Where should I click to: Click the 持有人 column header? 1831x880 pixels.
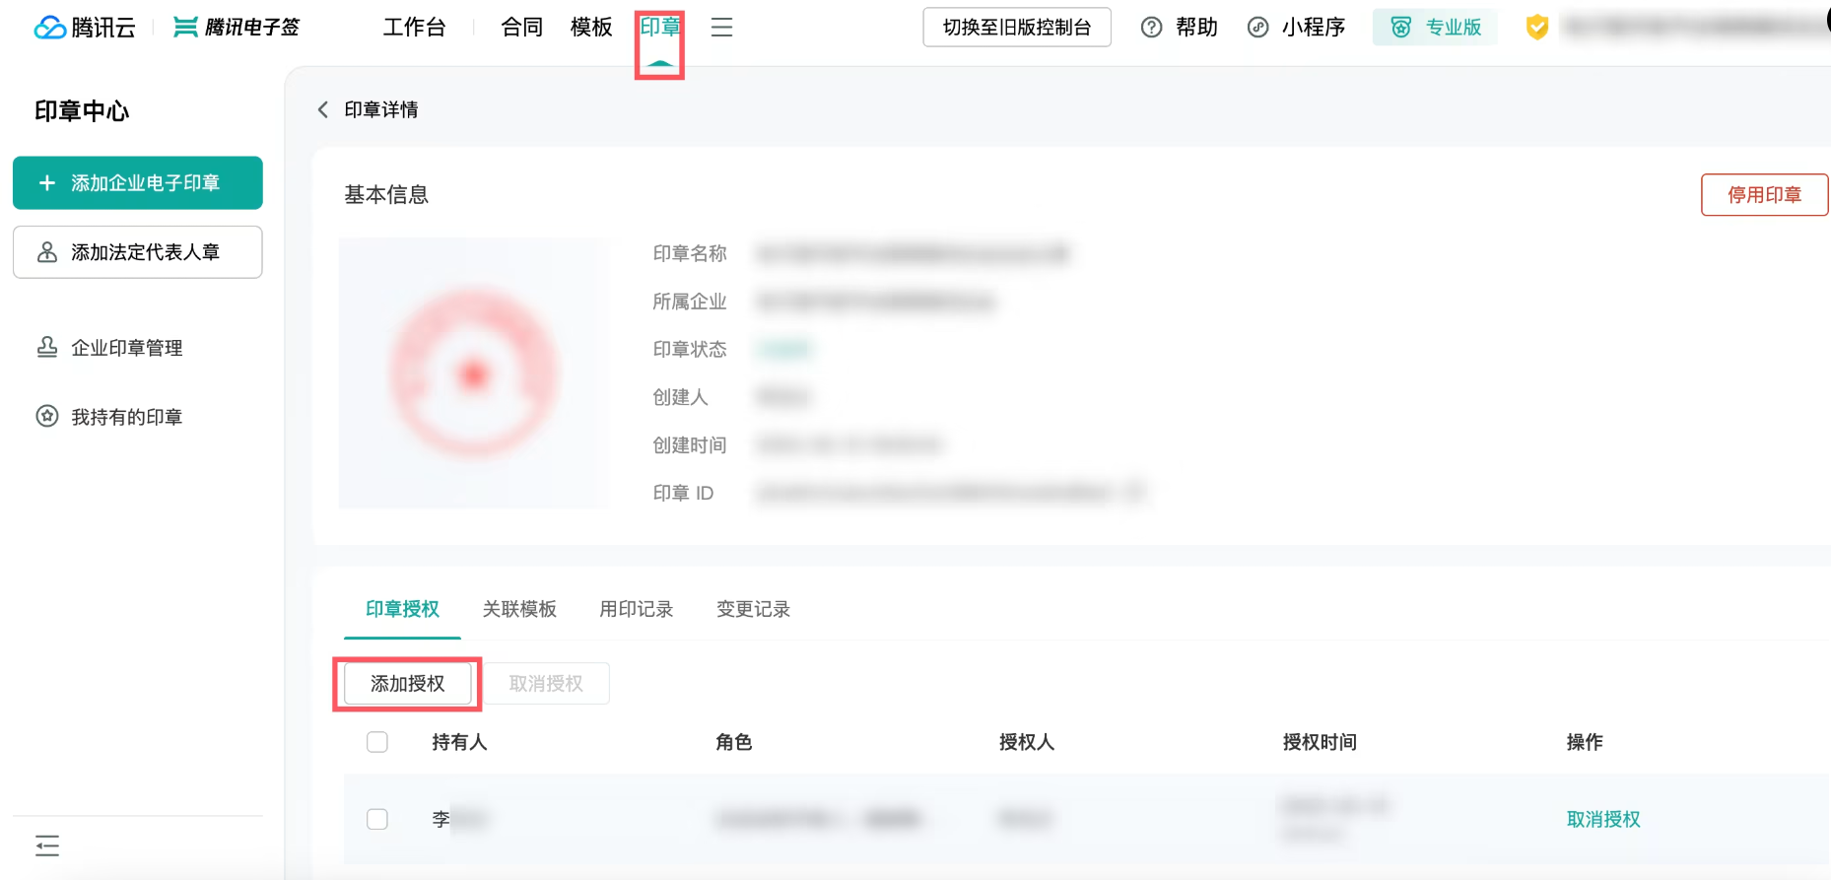click(459, 742)
